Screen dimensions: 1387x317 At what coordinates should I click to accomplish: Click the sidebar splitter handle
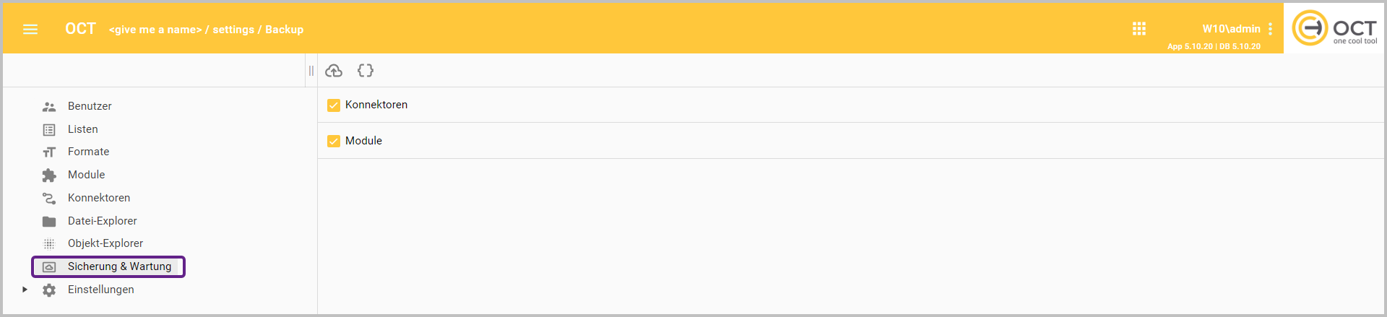[x=311, y=71]
